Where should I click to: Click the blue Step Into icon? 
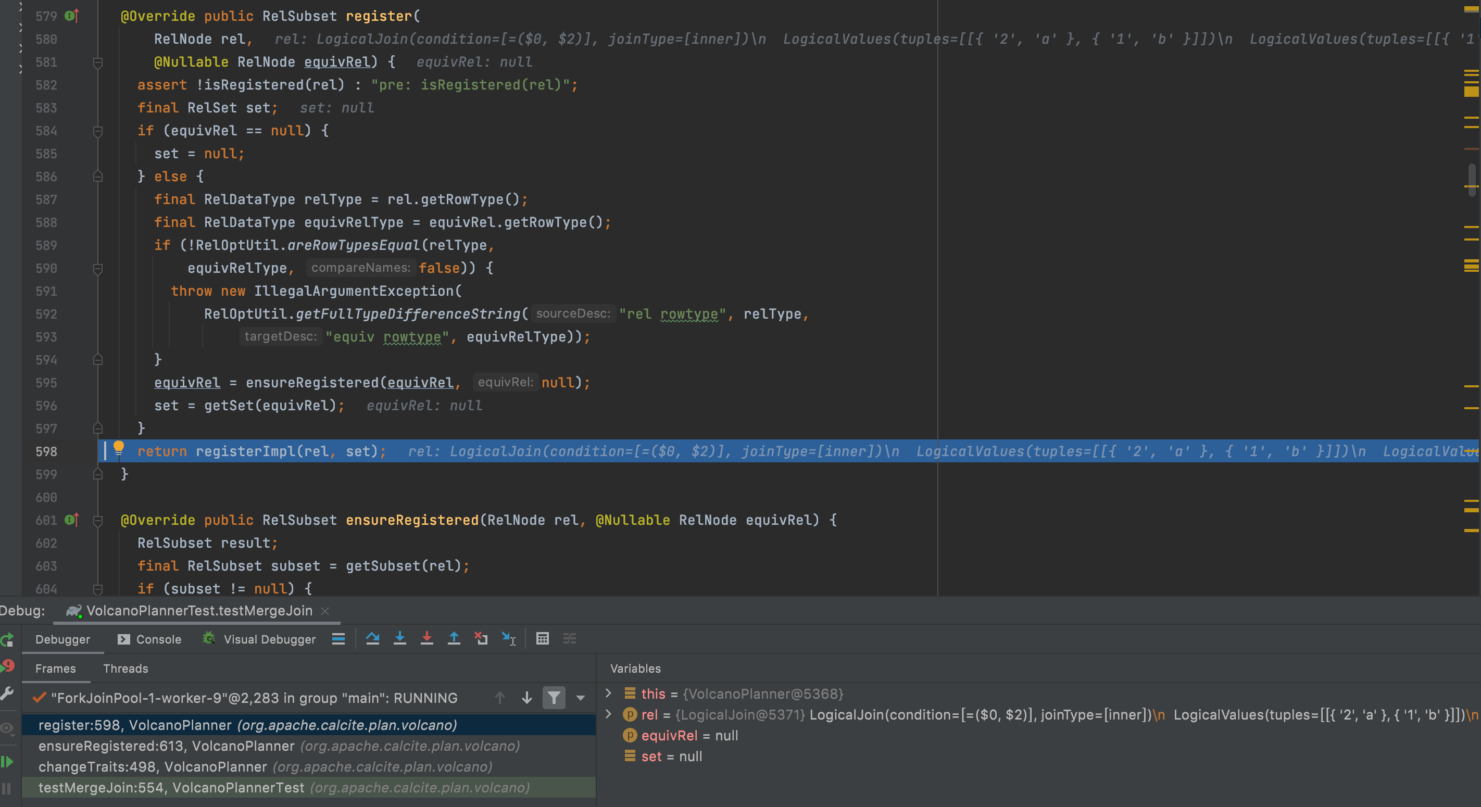(x=399, y=639)
